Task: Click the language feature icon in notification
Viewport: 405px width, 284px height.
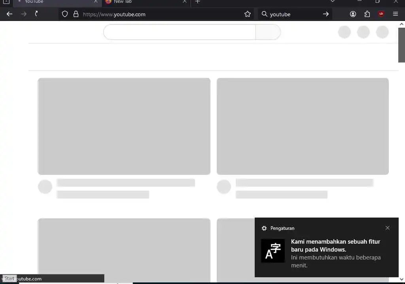Action: tap(273, 251)
